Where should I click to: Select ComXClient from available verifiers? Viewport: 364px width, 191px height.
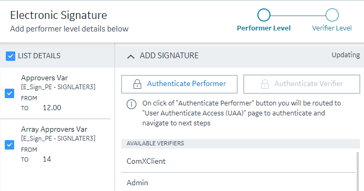(x=238, y=161)
